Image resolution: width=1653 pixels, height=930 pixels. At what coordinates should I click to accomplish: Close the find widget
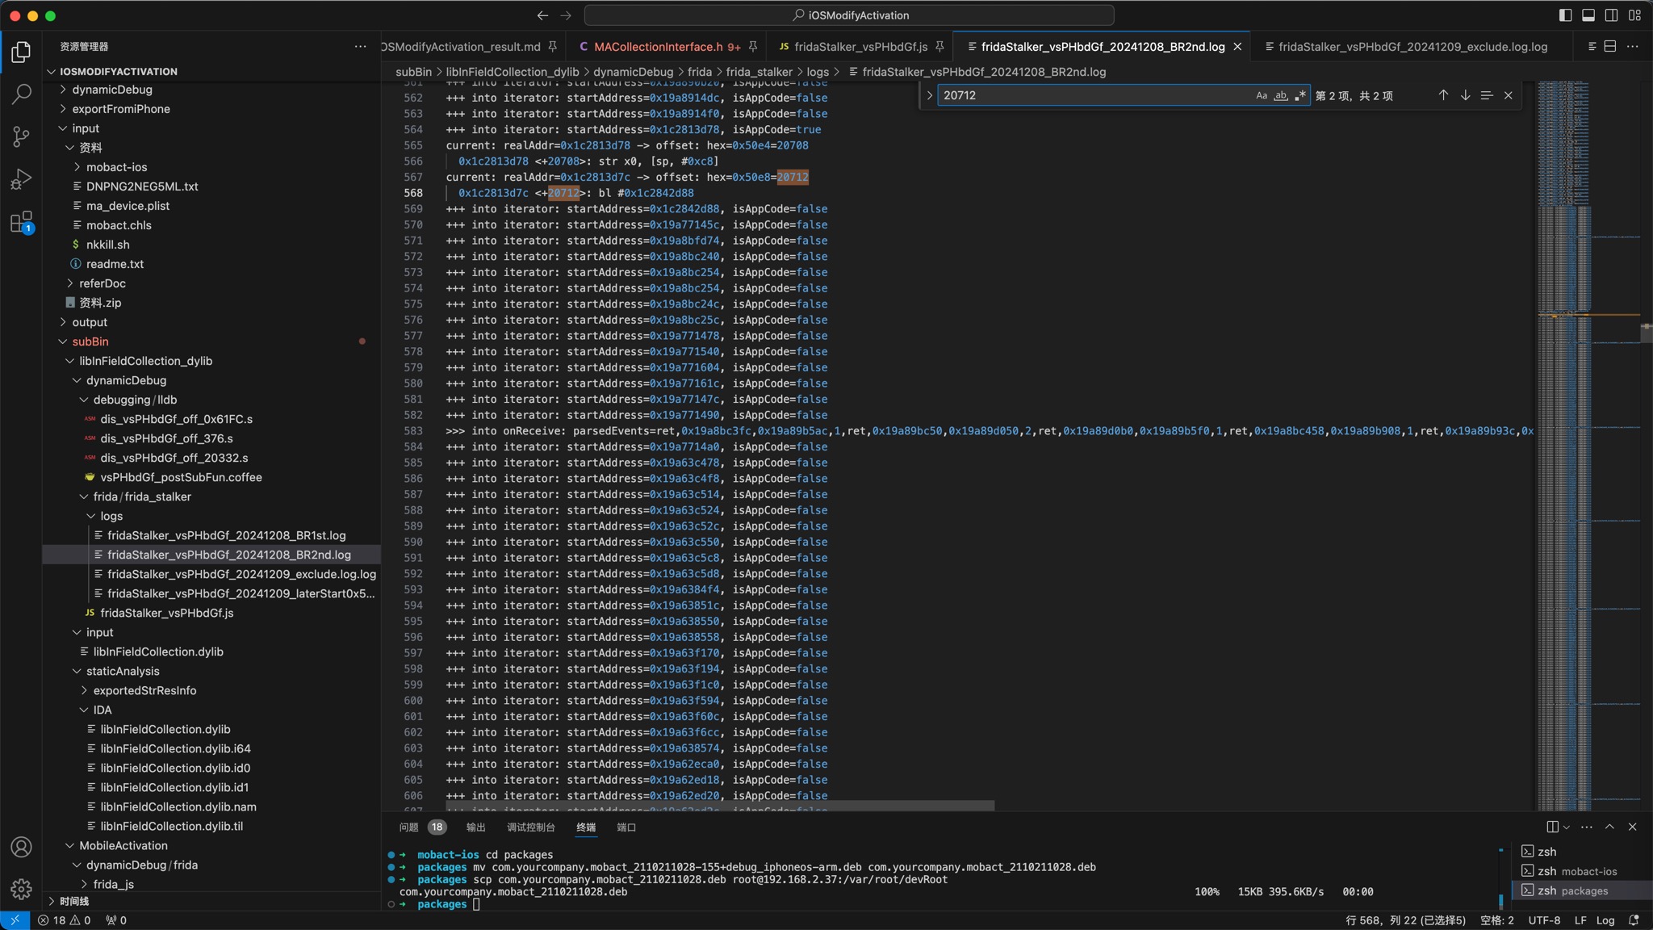tap(1509, 95)
